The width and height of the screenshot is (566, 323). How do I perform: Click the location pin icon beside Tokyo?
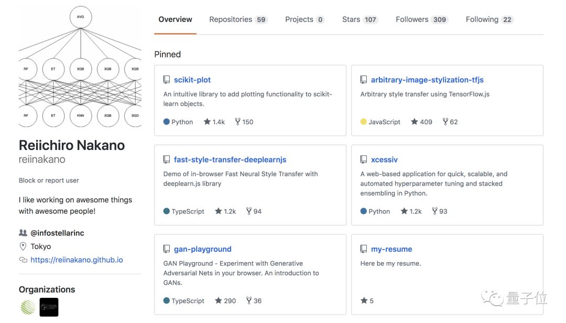click(x=23, y=246)
